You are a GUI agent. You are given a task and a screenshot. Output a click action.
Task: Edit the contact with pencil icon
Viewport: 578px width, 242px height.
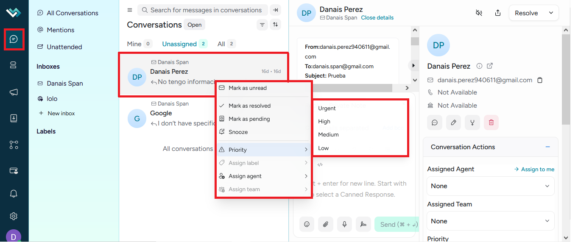click(453, 122)
